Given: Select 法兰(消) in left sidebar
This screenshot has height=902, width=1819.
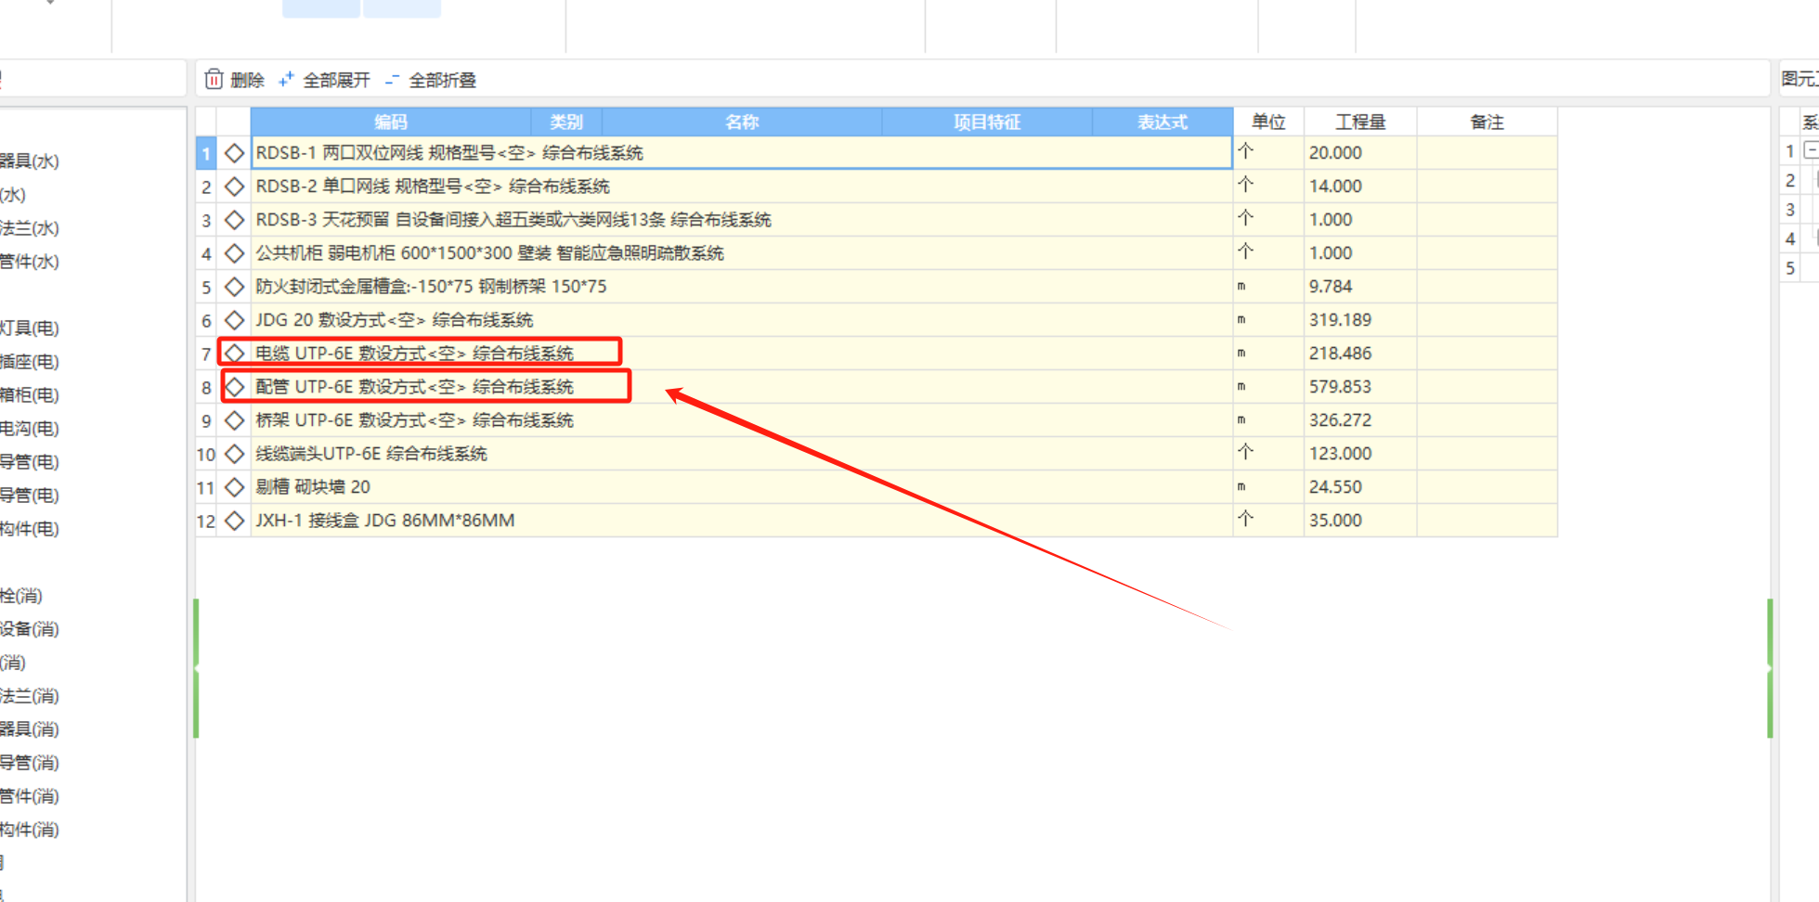Looking at the screenshot, I should [29, 696].
